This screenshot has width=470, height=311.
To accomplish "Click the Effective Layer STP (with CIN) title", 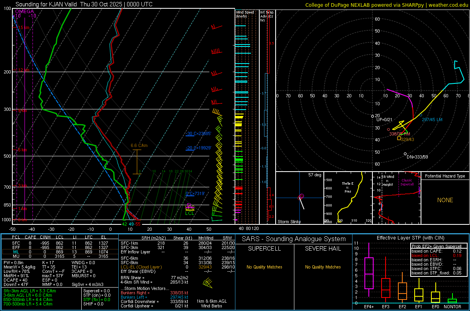I will tap(410, 238).
